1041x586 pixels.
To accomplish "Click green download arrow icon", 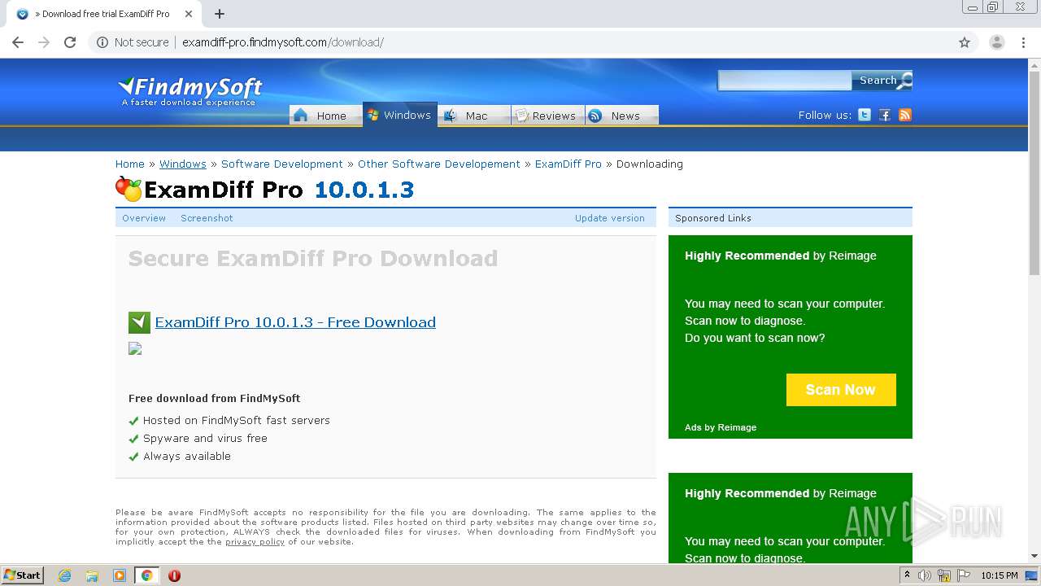I will click(139, 322).
